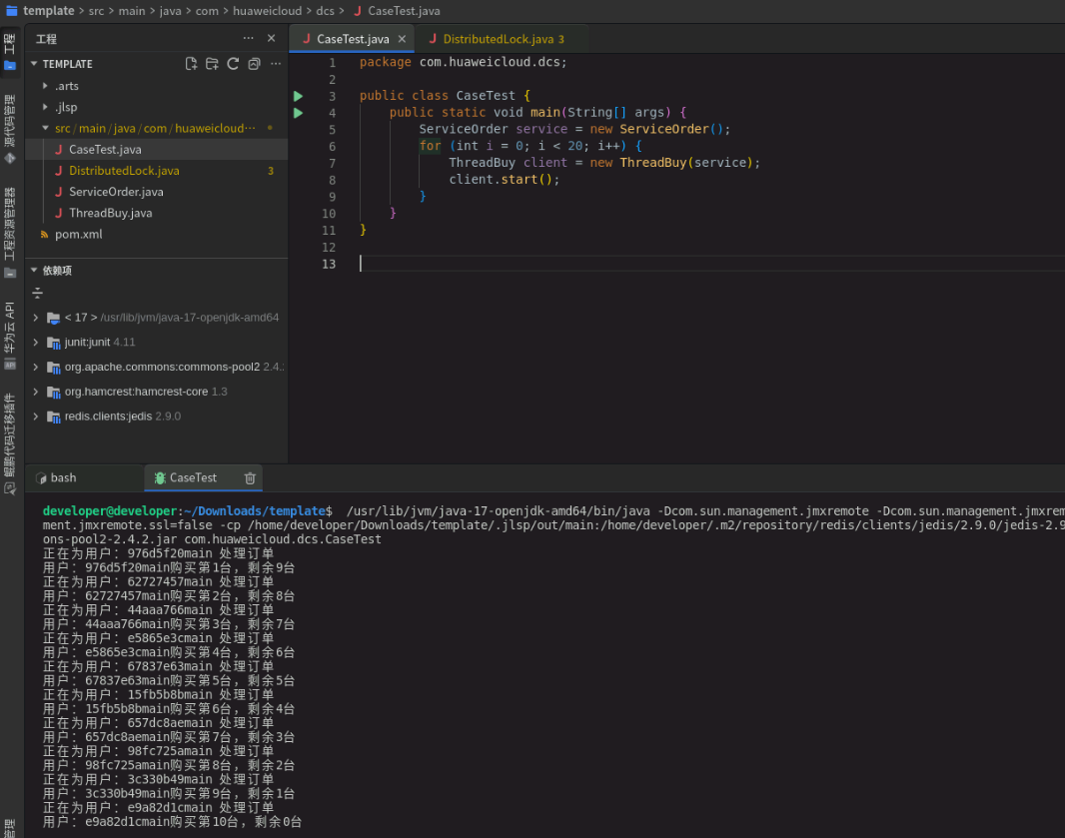Delete the CaseTest terminal with trash icon
Screen dimensions: 1065x838
[x=250, y=478]
